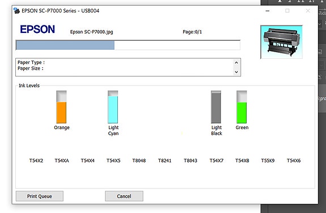Click the SC-P7000 printer thumbnail image
Image resolution: width=326 pixels, height=213 pixels.
click(x=281, y=42)
